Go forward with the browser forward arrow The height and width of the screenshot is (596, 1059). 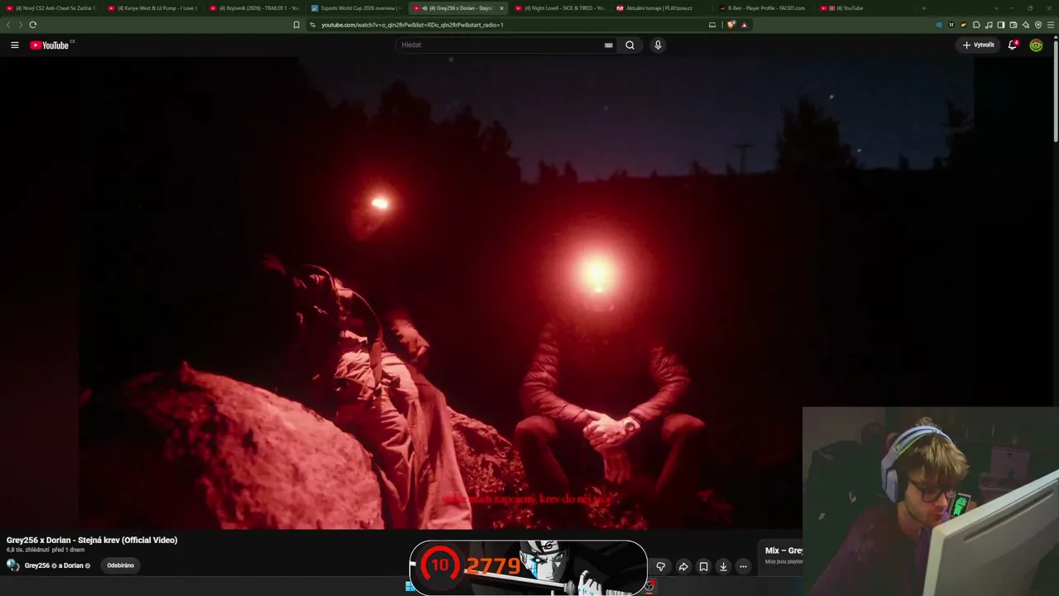(x=20, y=25)
